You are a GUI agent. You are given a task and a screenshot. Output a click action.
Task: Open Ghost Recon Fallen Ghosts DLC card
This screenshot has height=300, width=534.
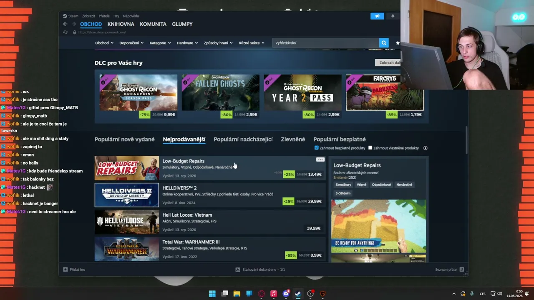click(220, 97)
